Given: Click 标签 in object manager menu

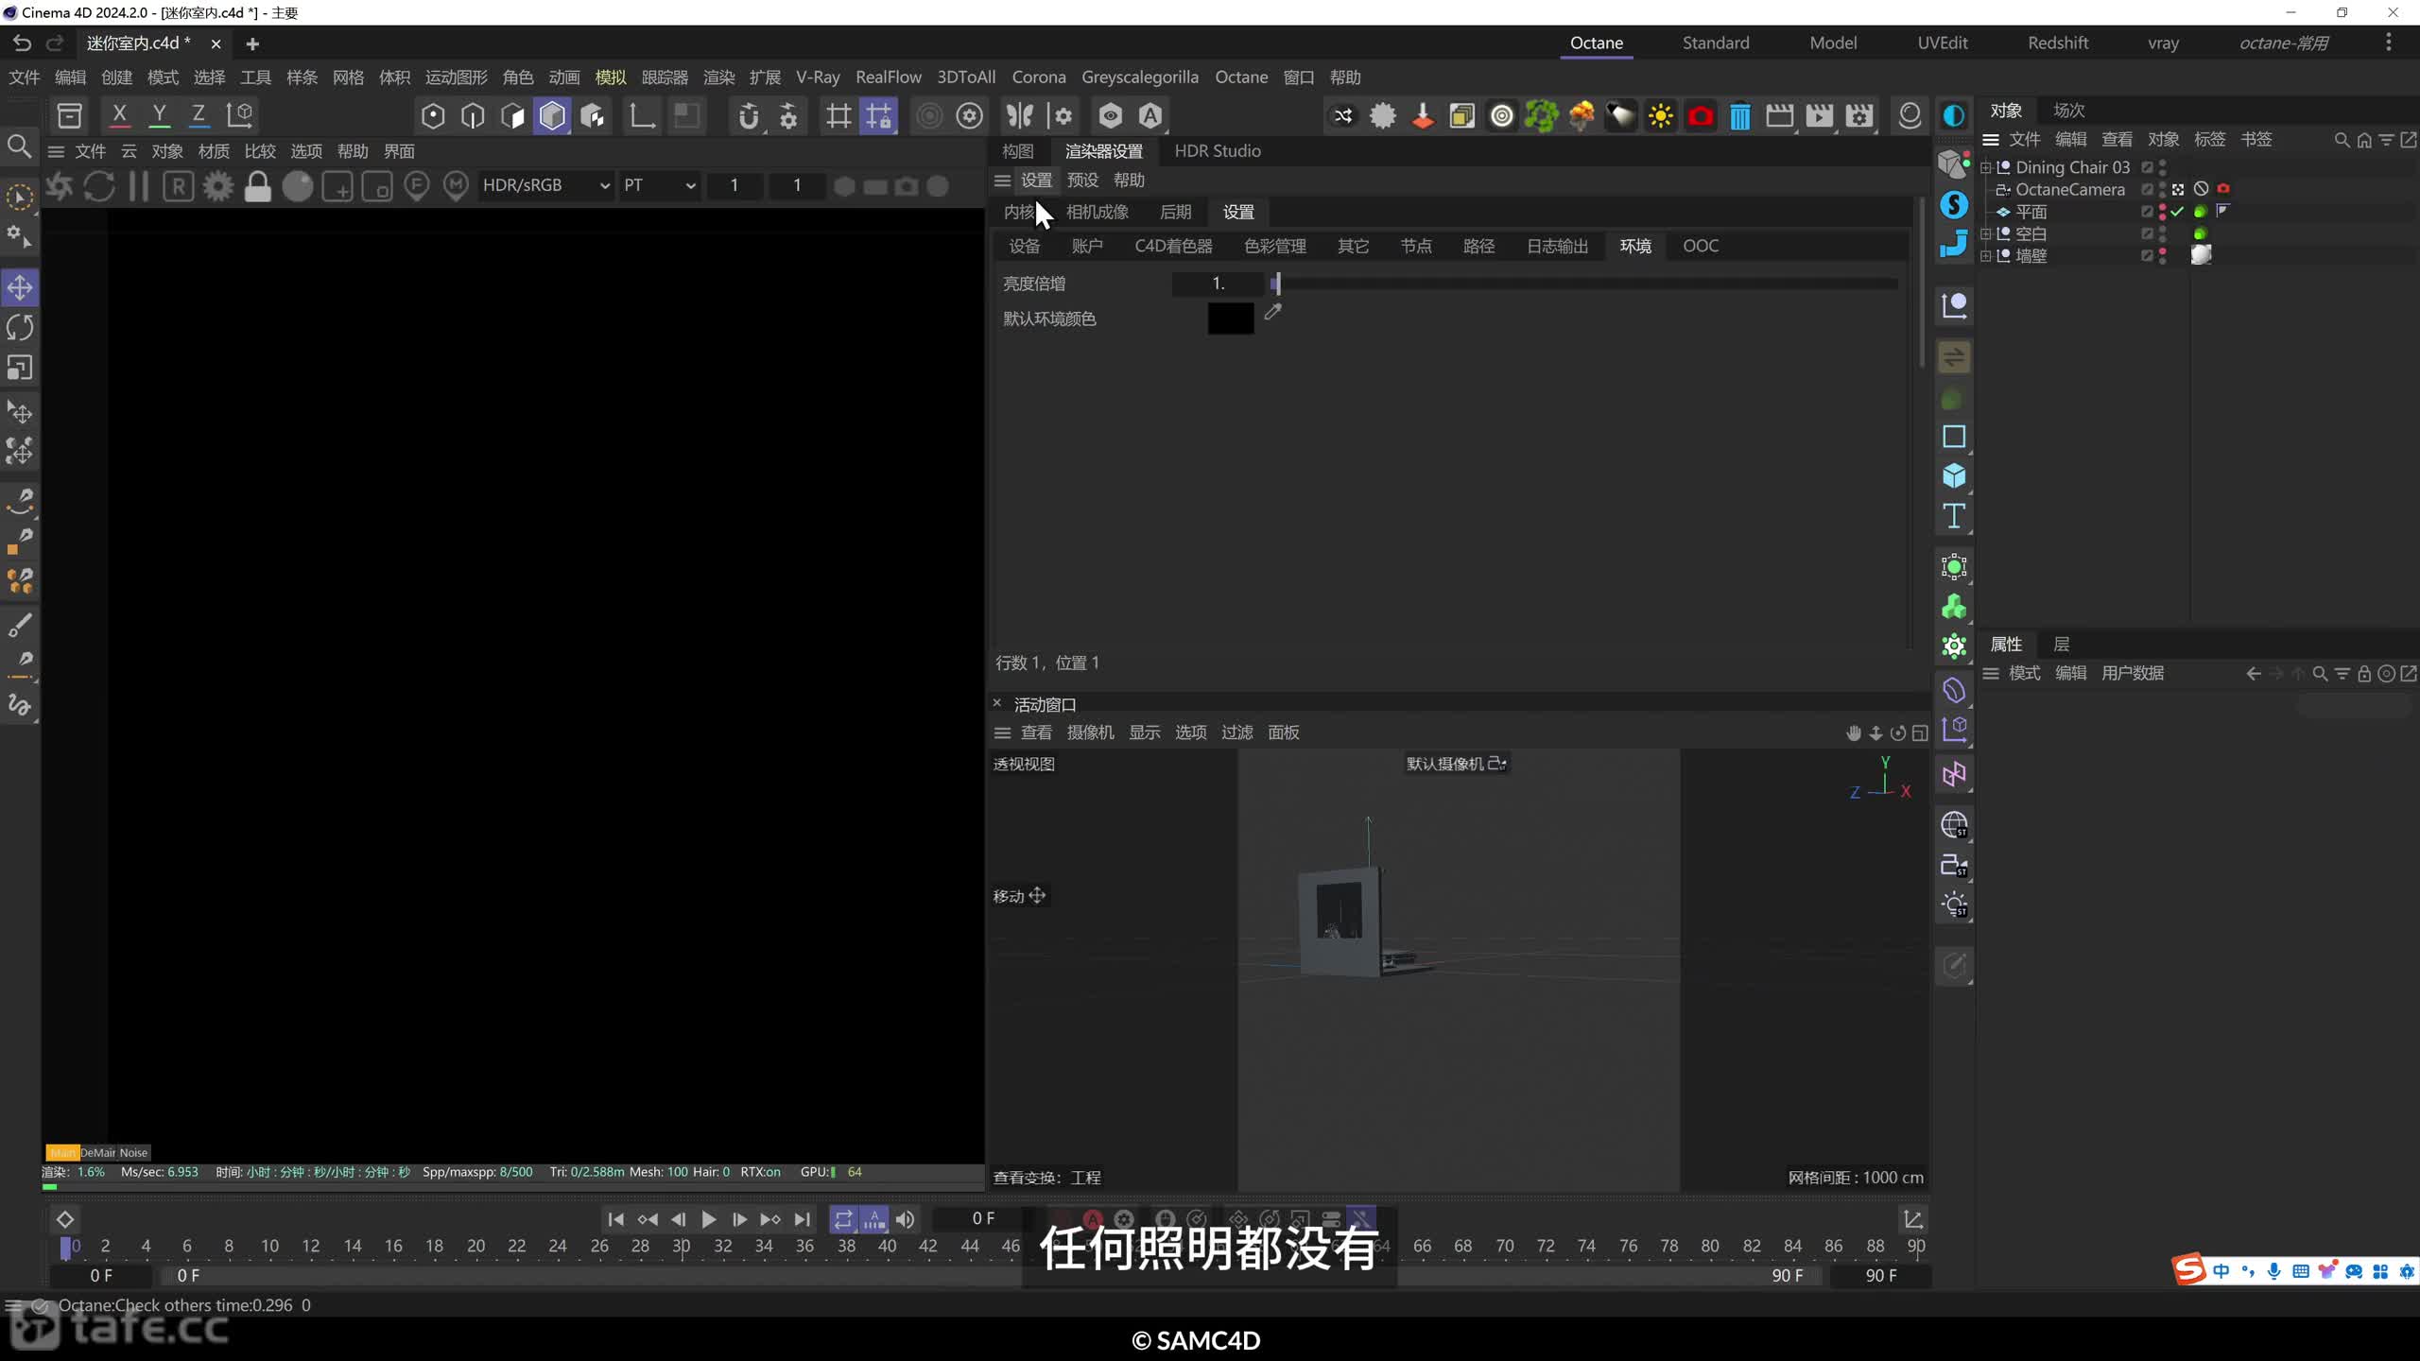Looking at the screenshot, I should [2209, 140].
